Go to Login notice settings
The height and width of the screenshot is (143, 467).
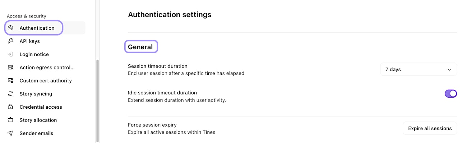[34, 54]
